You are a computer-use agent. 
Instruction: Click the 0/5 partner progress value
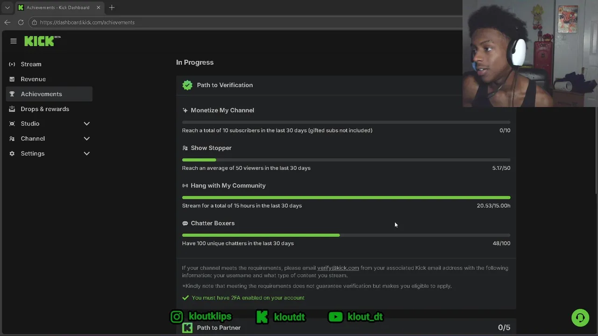(504, 328)
